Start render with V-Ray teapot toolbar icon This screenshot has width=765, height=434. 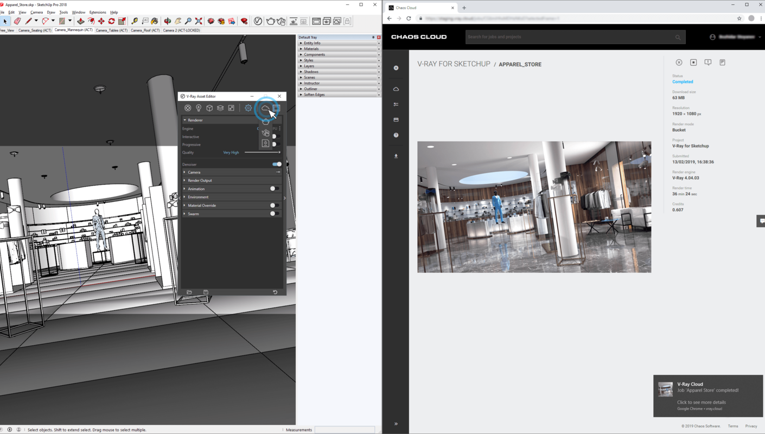[270, 21]
